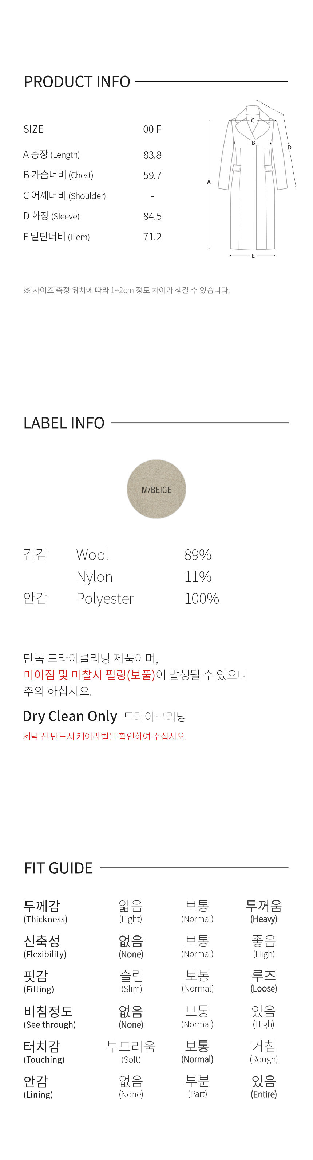Click the M/BEIGE color swatch circle
Image resolution: width=313 pixels, height=1160 pixels.
coord(156,489)
